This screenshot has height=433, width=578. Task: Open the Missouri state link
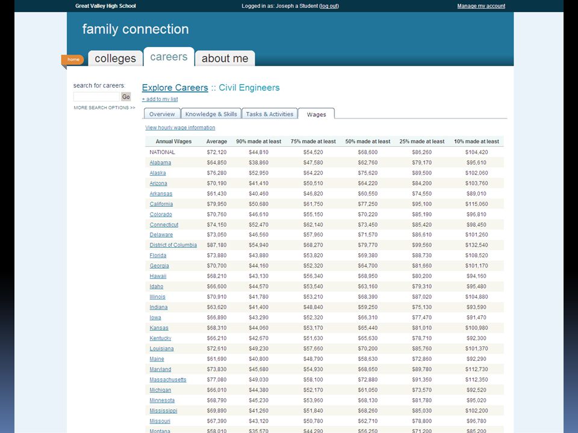(160, 421)
